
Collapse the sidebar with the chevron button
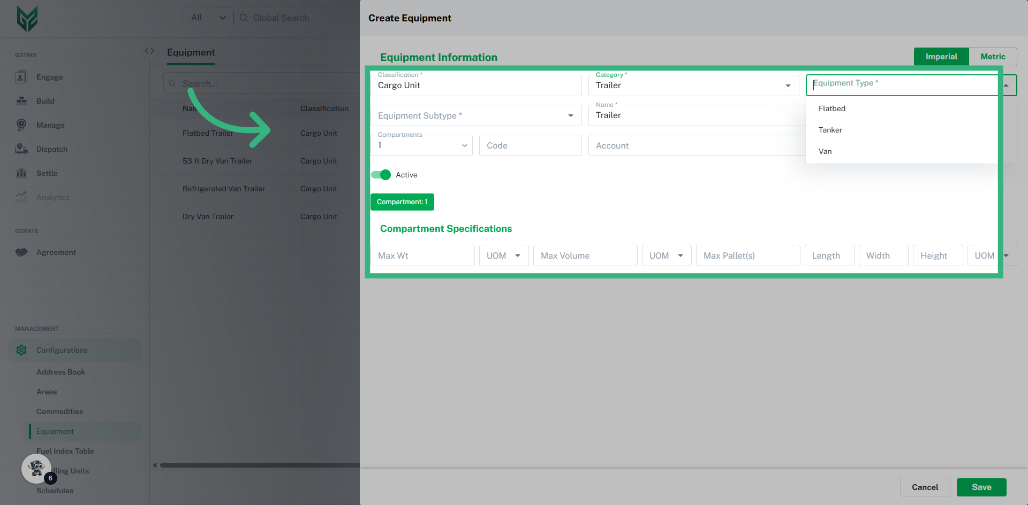(149, 51)
